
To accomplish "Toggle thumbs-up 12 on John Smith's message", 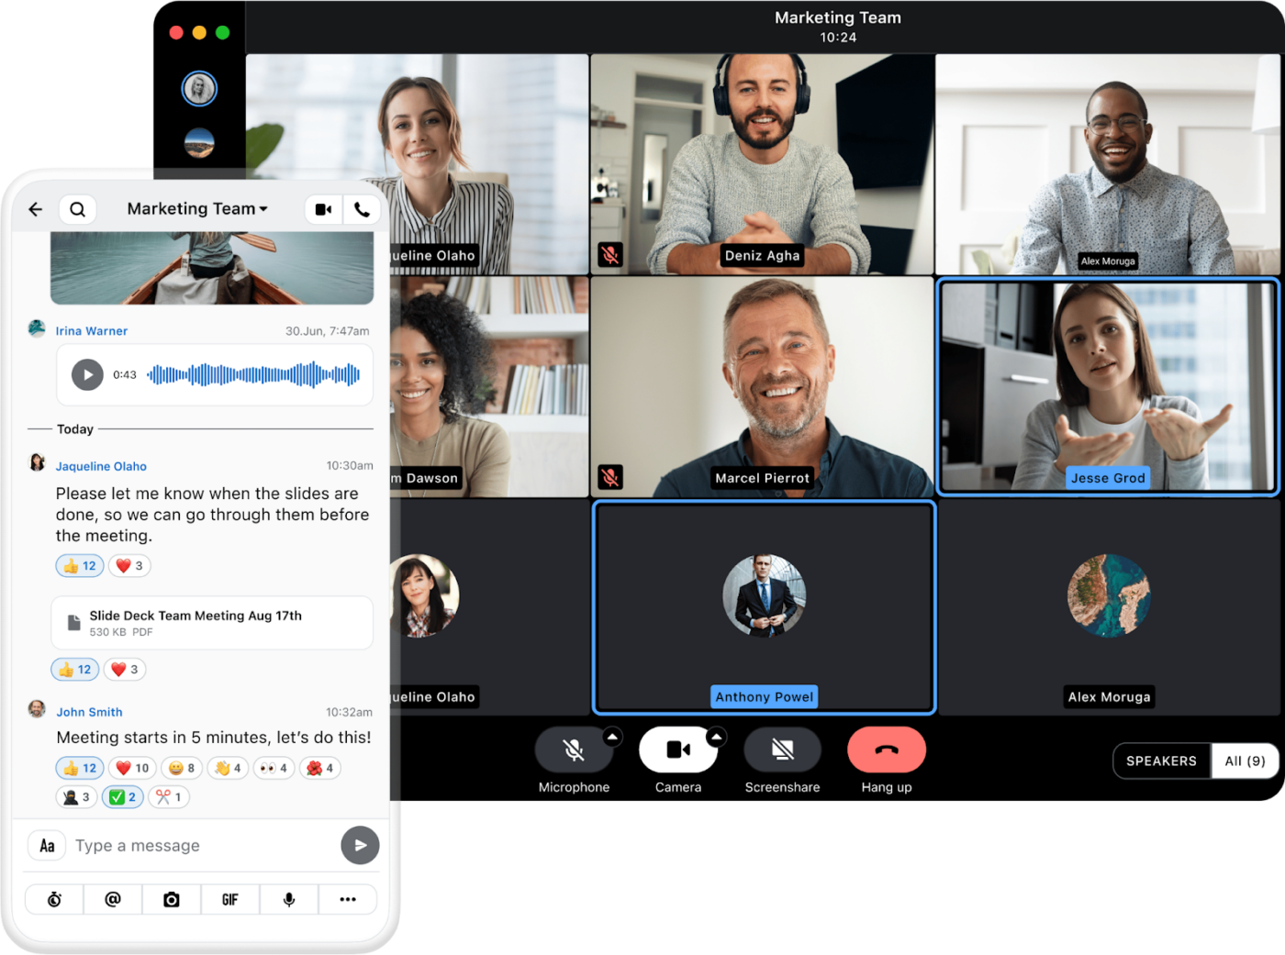I will (x=80, y=768).
